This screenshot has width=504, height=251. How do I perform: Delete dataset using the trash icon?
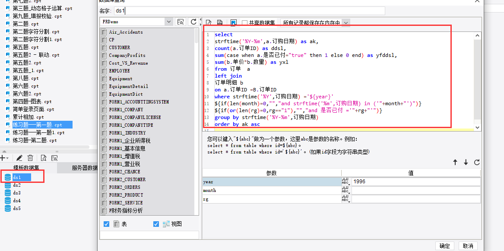[30, 158]
